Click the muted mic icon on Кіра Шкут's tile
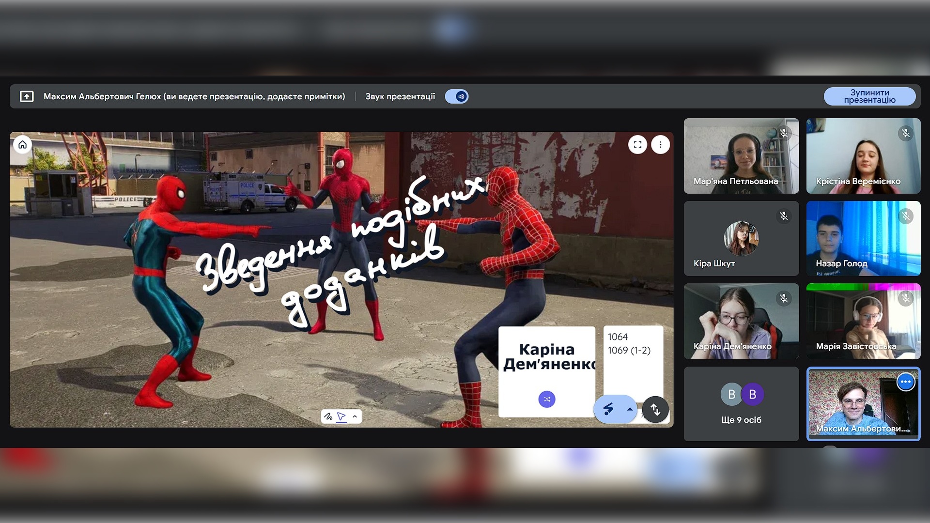The width and height of the screenshot is (930, 523). tap(784, 216)
